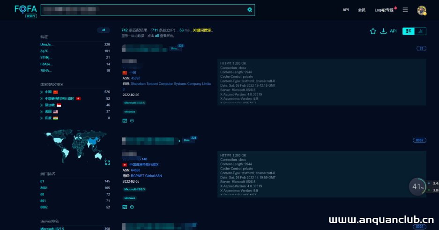Viewport: 439px width, 230px height.
Task: Open the user avatar profile
Action: coord(422,10)
